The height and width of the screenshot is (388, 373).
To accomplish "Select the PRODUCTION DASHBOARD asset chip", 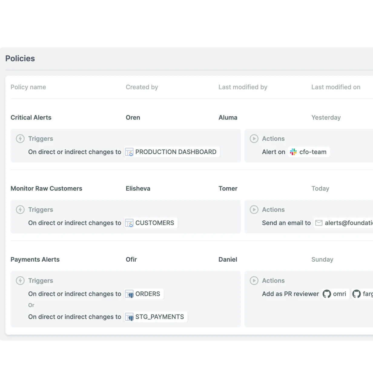I will 171,152.
